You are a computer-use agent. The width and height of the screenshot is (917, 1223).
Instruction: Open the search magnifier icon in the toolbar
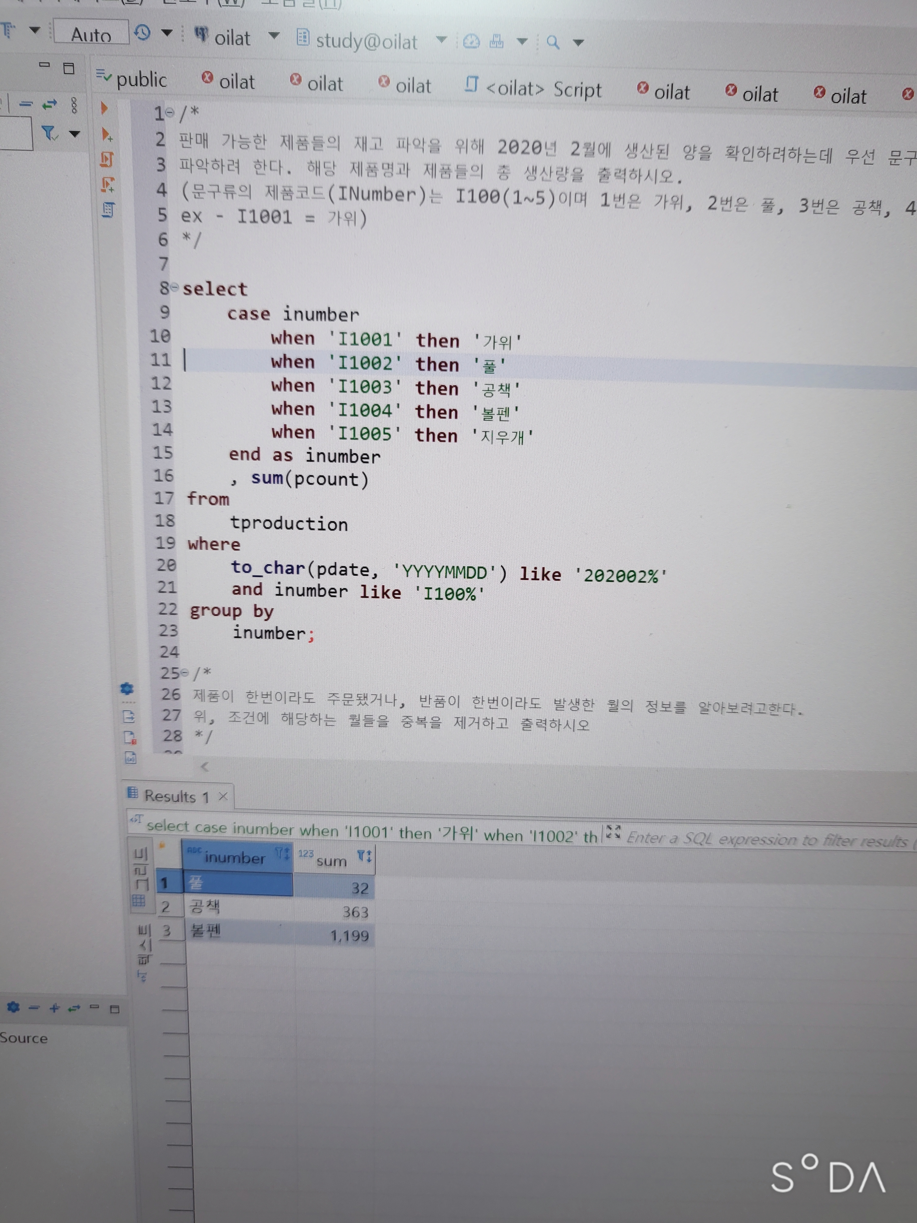[552, 42]
